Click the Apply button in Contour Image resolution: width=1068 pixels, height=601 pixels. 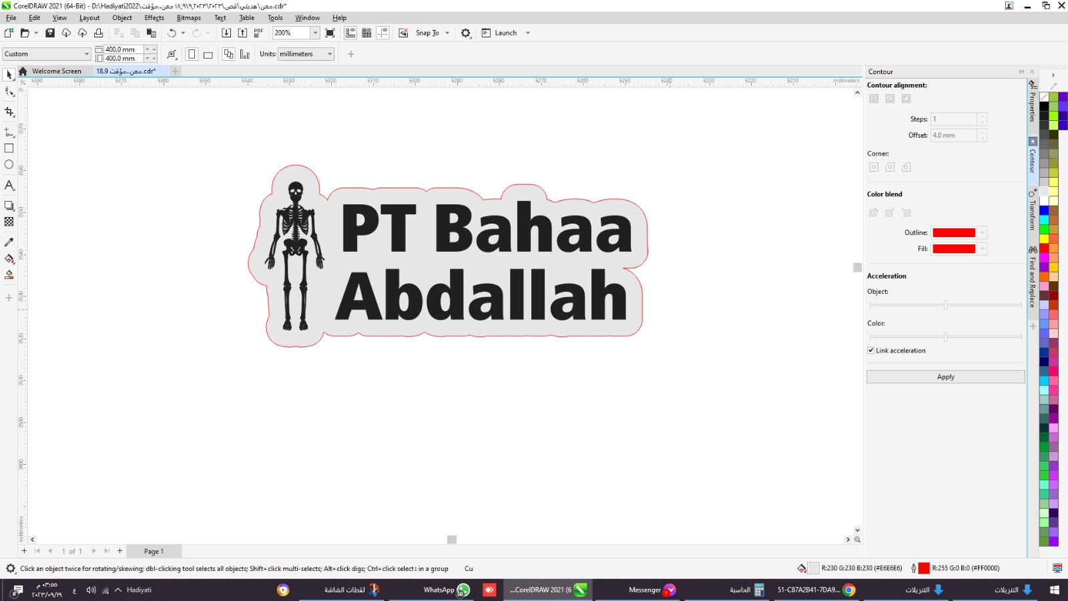[945, 377]
